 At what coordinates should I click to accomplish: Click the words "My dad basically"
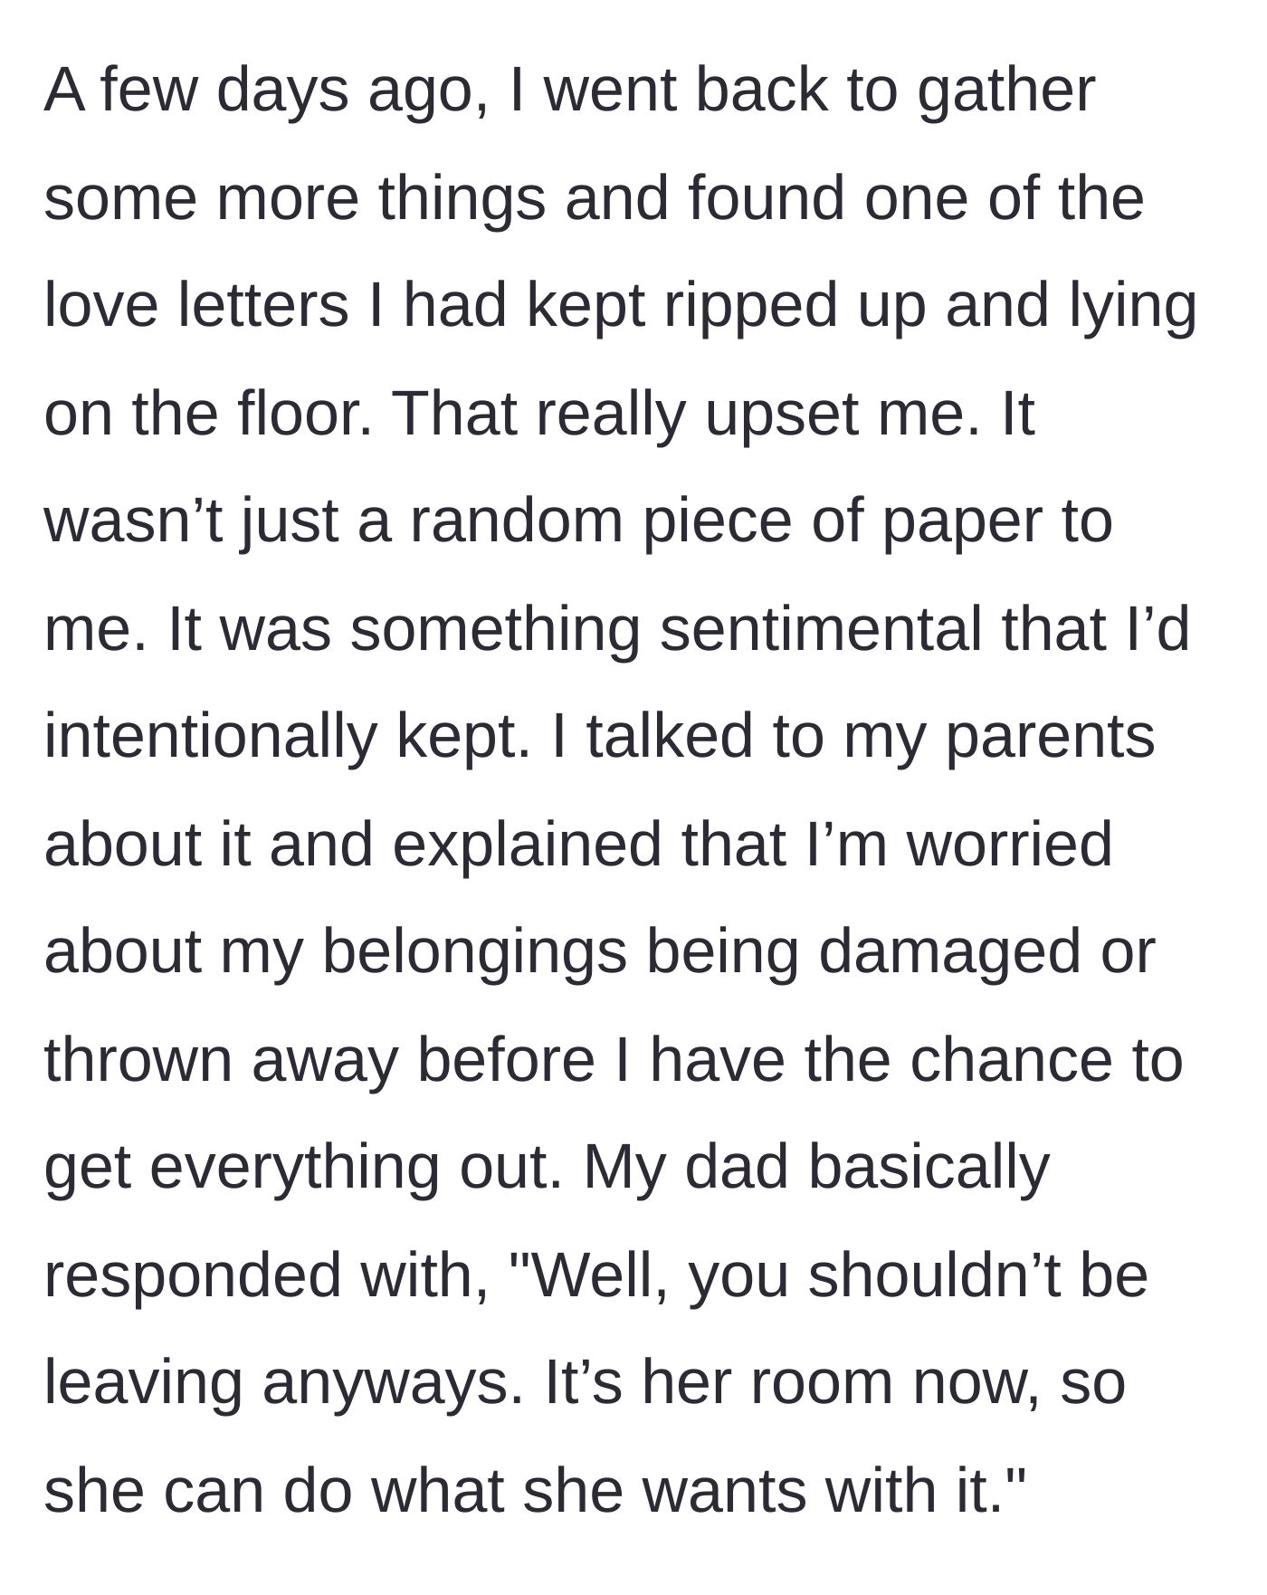816,1169
